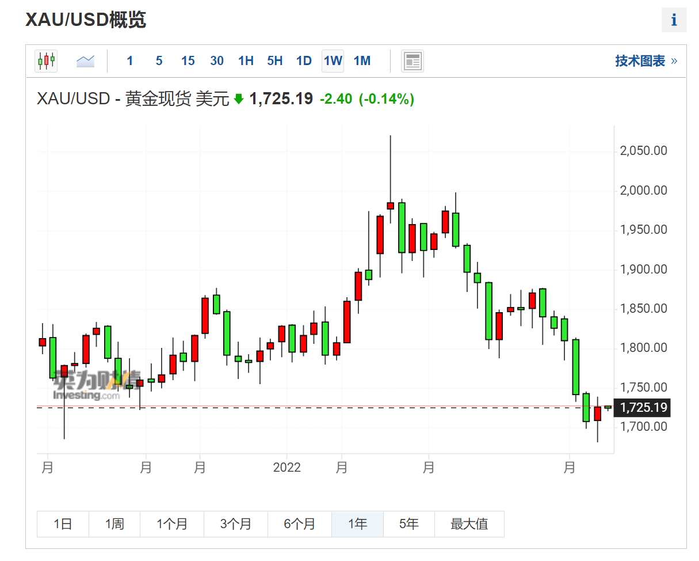
Task: Select the 1周 range option
Action: pos(114,524)
